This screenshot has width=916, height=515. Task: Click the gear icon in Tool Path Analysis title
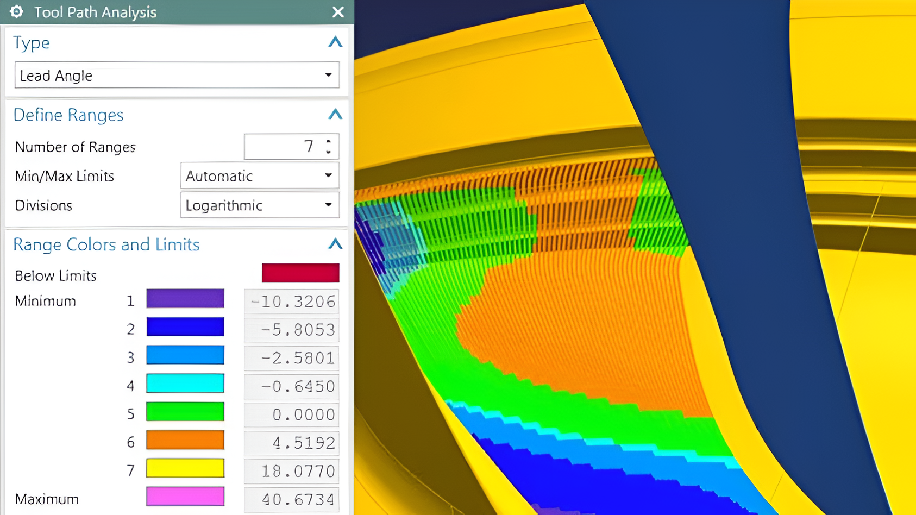pos(16,12)
